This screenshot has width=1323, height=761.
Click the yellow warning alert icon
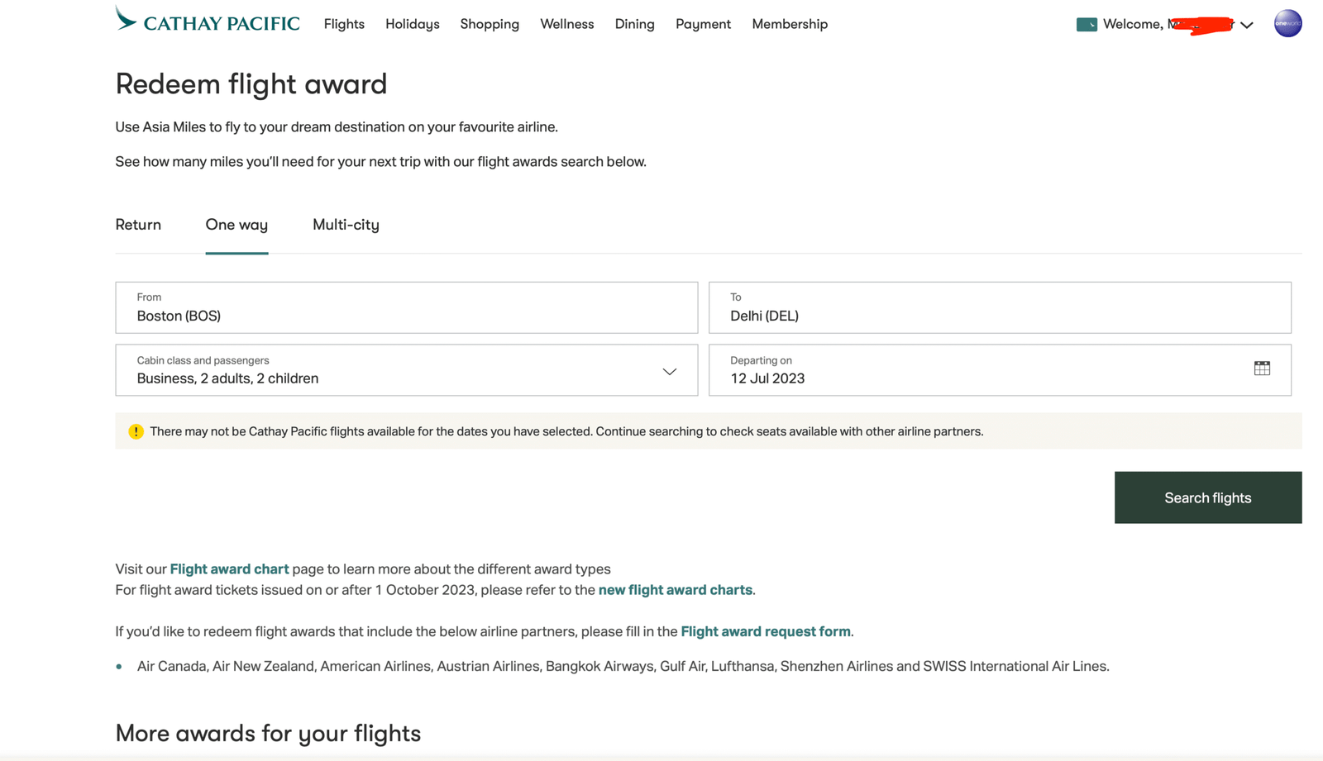tap(136, 431)
